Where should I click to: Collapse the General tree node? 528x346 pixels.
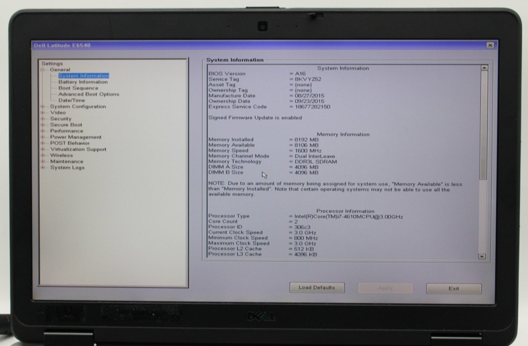pyautogui.click(x=43, y=70)
